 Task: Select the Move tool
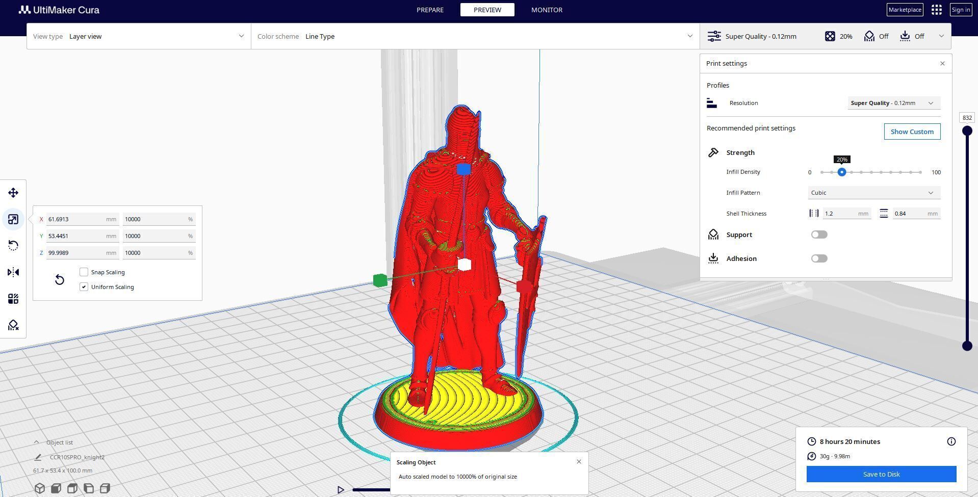(13, 193)
